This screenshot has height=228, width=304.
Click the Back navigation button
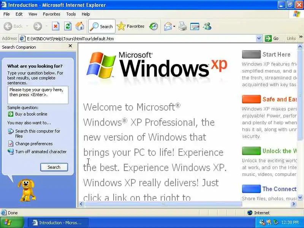[13, 26]
